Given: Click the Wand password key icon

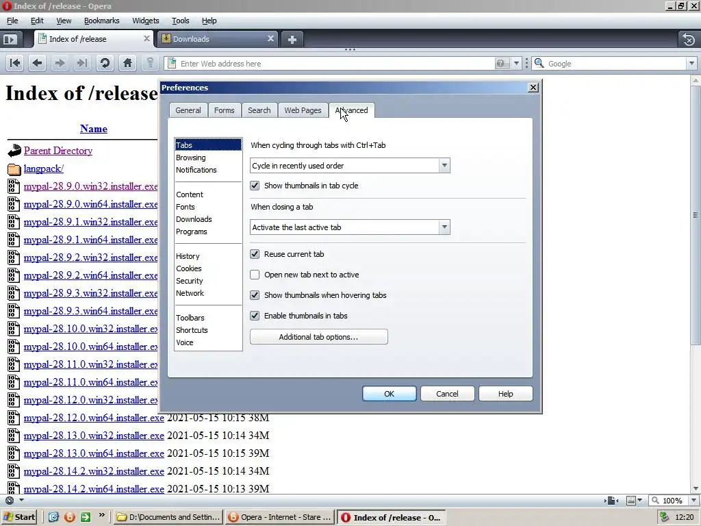Looking at the screenshot, I should (x=150, y=63).
